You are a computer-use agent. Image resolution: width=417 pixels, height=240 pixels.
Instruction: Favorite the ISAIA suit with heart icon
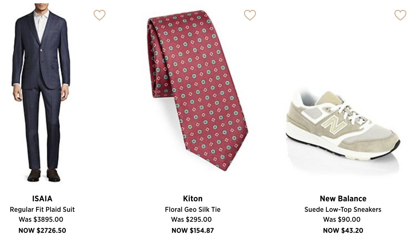100,15
